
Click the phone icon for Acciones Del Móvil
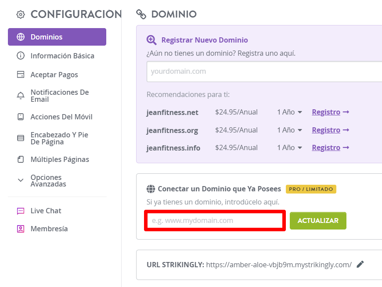(x=21, y=117)
